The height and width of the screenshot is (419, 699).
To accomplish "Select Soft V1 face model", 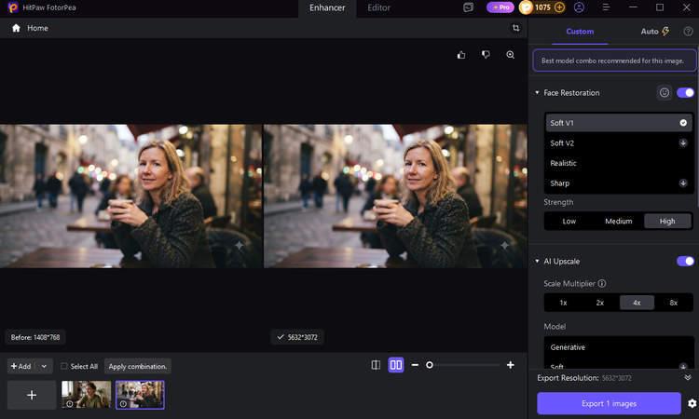I will 619,123.
